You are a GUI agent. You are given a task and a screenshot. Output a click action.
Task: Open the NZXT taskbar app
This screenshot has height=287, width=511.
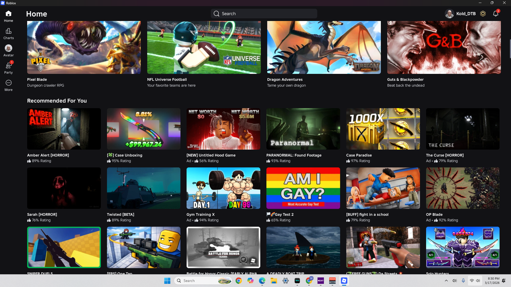coord(321,281)
